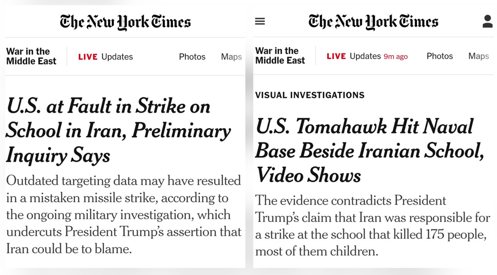The height and width of the screenshot is (275, 497).
Task: Click the New York Times logo on left page
Action: [125, 22]
